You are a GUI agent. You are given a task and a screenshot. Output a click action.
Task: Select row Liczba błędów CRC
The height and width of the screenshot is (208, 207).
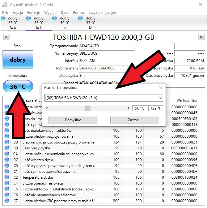pyautogui.click(x=101, y=201)
